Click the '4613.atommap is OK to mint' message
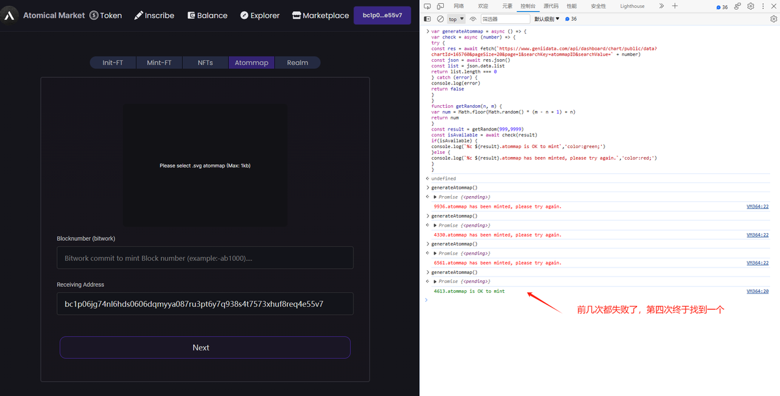 tap(469, 291)
